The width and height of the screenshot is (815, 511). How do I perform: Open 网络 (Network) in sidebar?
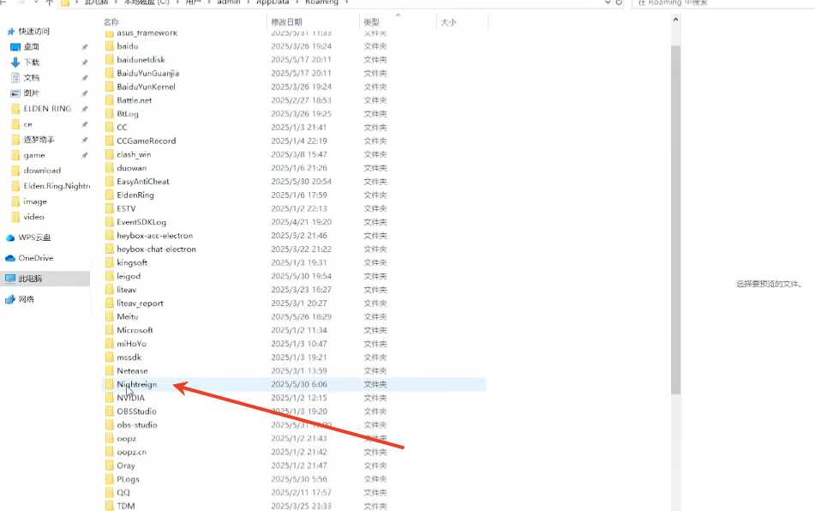pos(27,299)
